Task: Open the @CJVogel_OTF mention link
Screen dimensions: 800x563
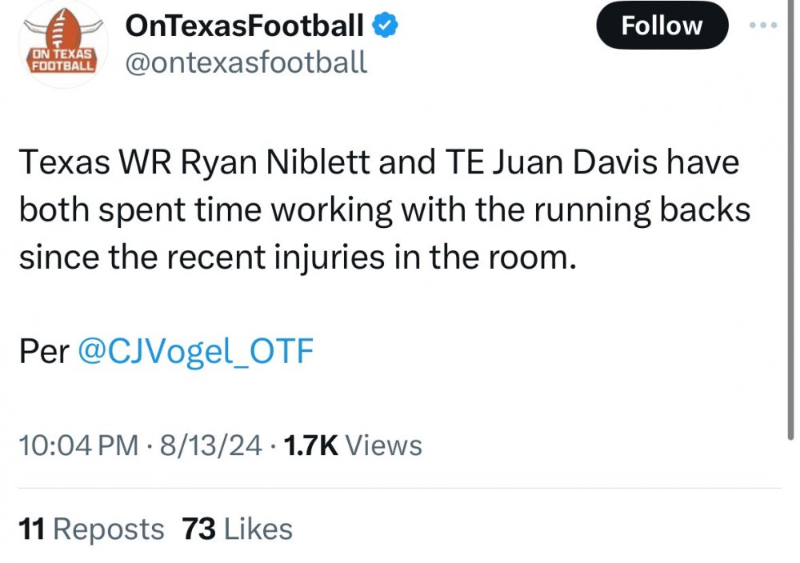Action: [x=195, y=351]
